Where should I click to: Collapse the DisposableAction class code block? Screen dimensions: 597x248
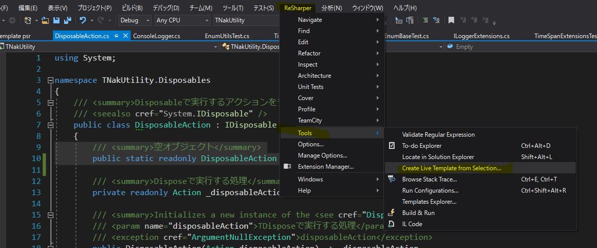pos(50,125)
